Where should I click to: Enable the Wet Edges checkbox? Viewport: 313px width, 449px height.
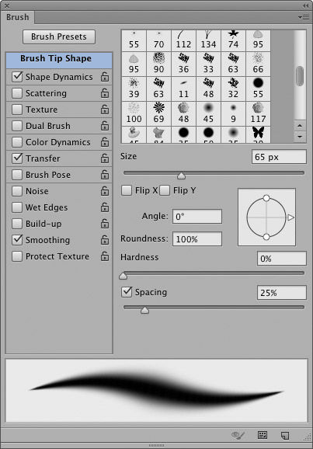point(17,207)
